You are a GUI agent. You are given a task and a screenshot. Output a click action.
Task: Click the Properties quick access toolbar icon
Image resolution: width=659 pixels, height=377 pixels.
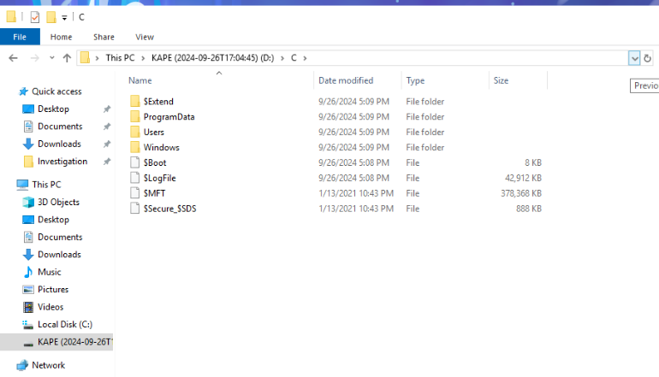click(x=35, y=17)
